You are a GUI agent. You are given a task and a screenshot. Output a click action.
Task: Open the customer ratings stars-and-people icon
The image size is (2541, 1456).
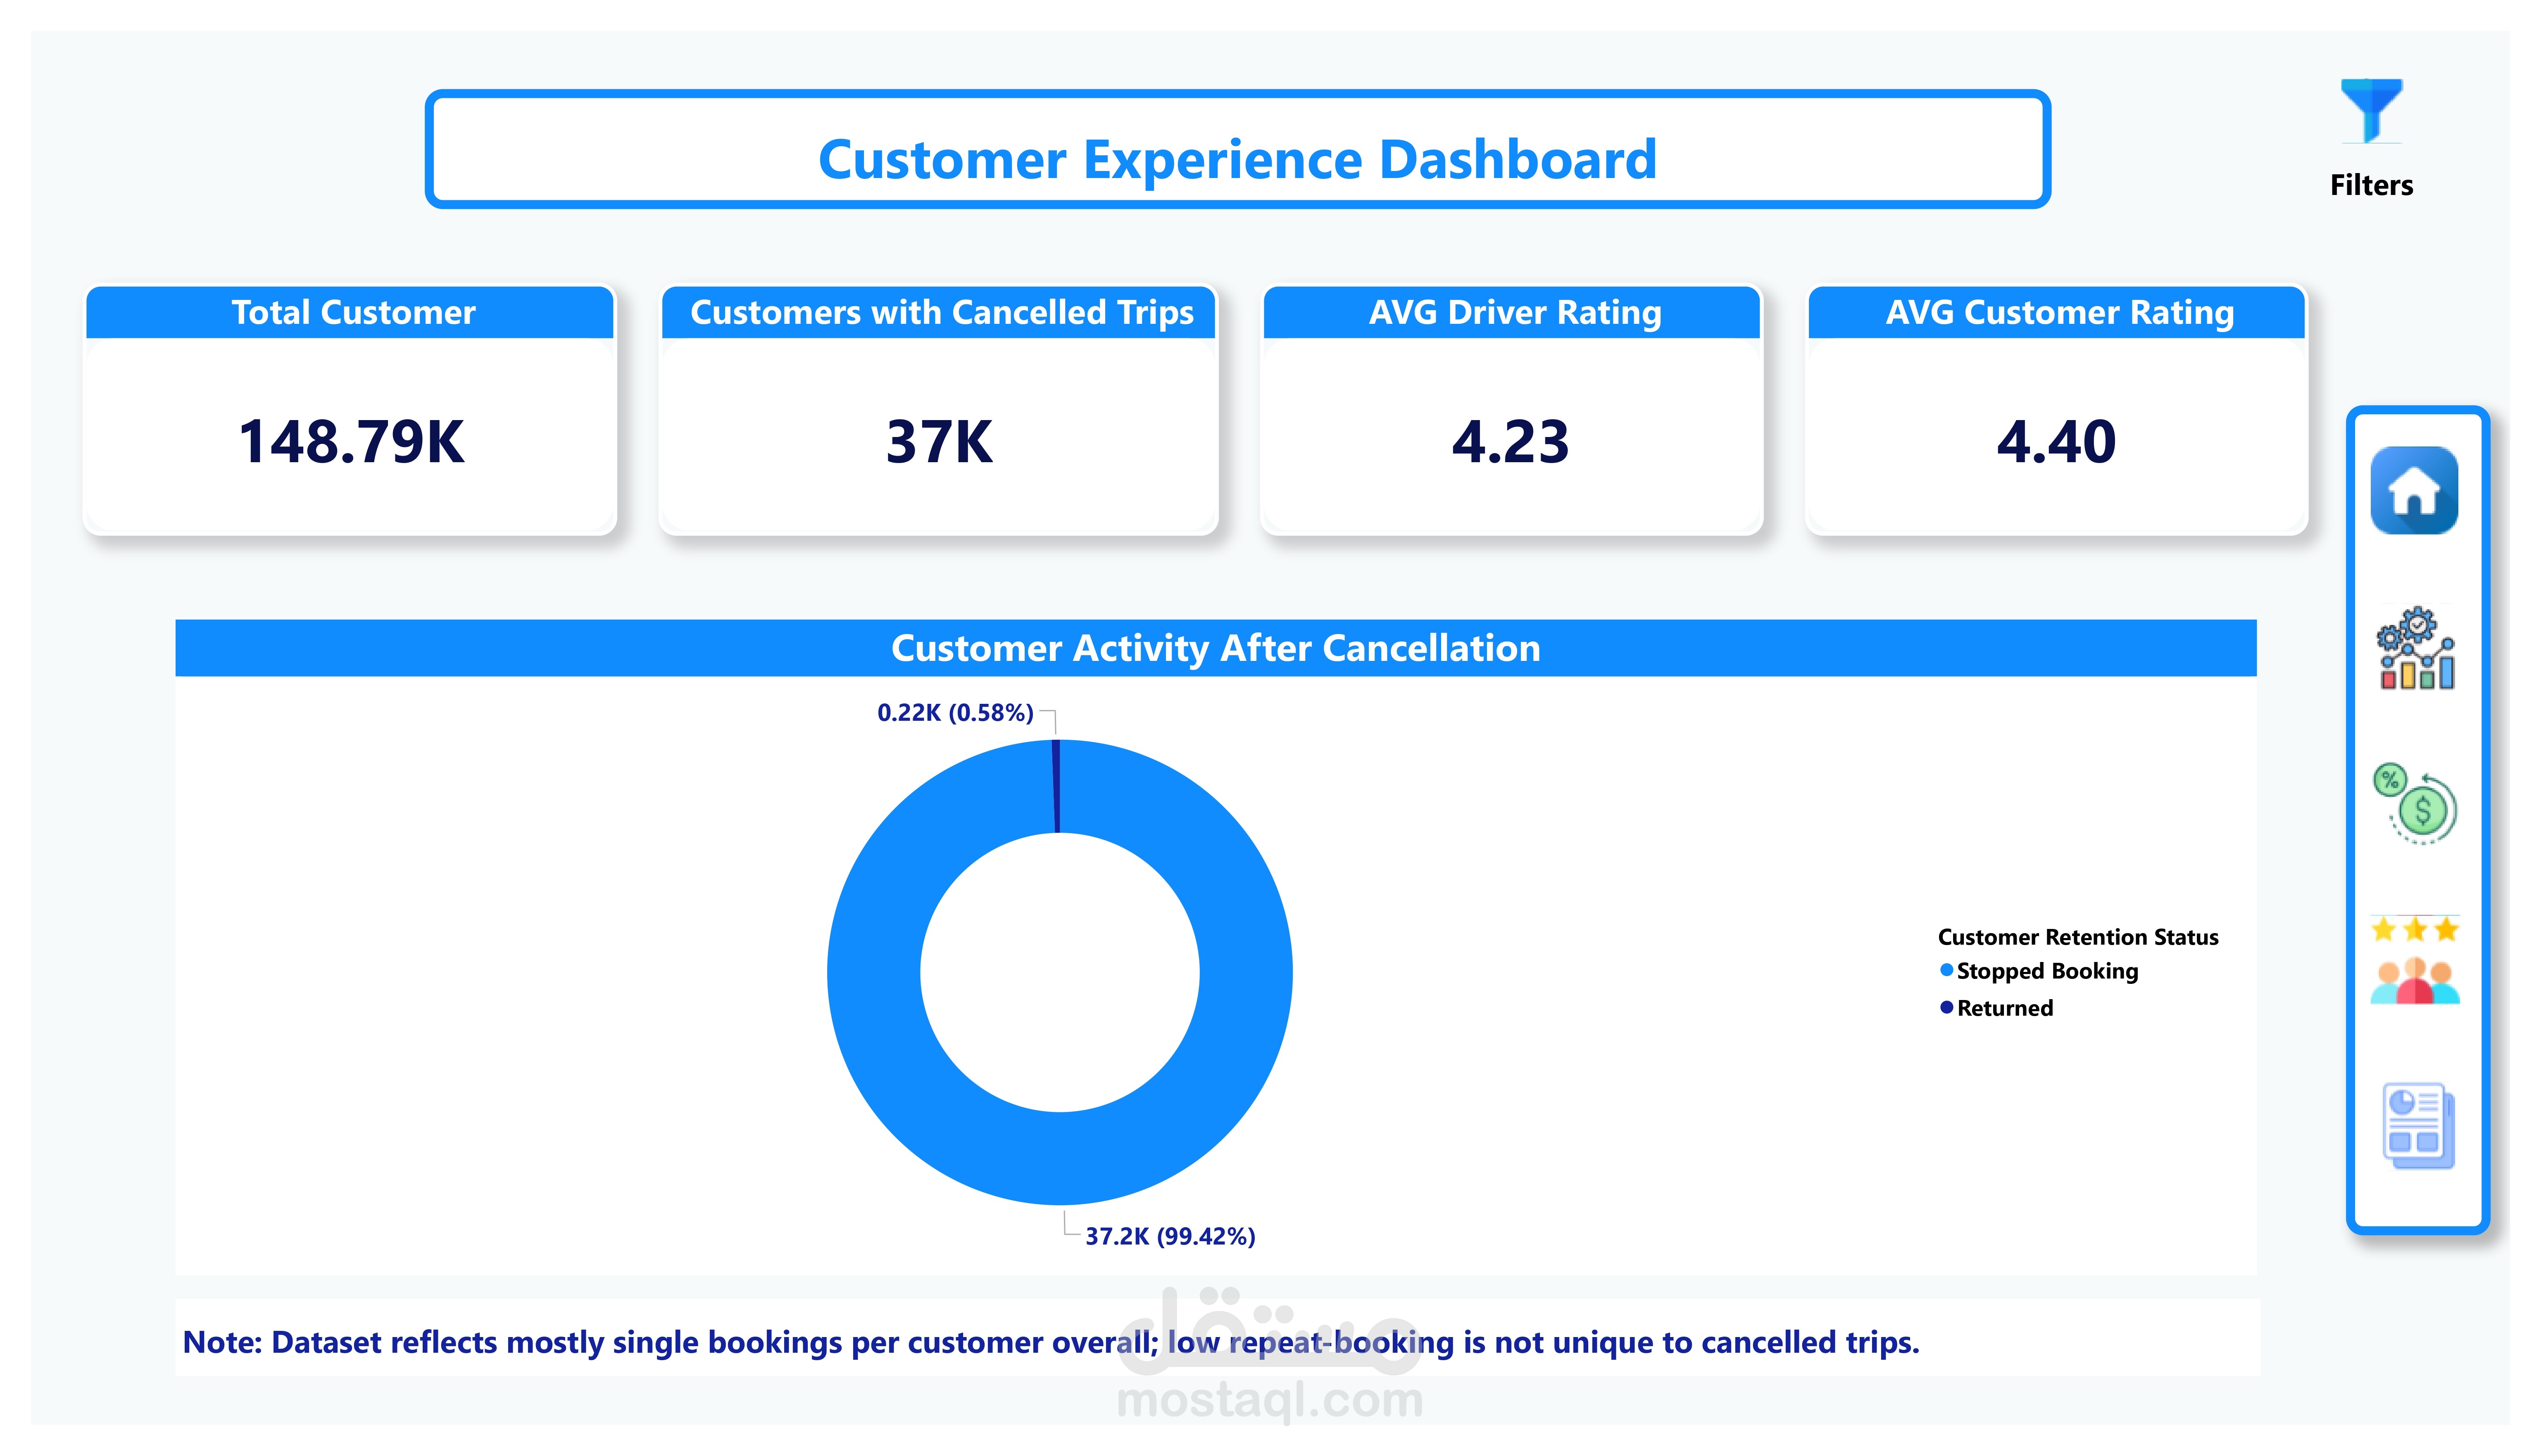pos(2415,960)
